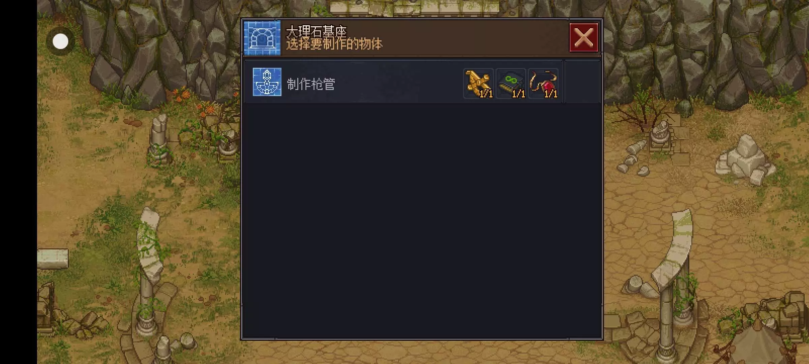Inspect the golden part ingredient slot

tap(478, 83)
